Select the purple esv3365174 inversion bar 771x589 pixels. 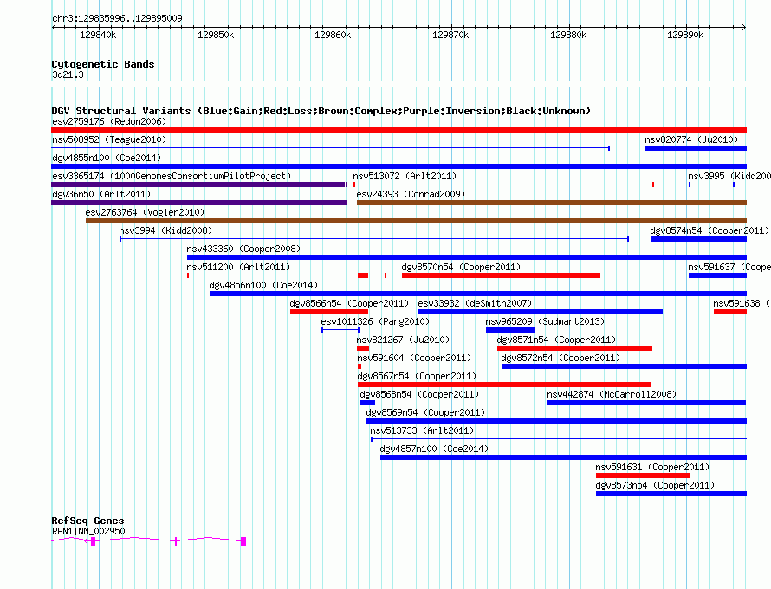pos(199,184)
